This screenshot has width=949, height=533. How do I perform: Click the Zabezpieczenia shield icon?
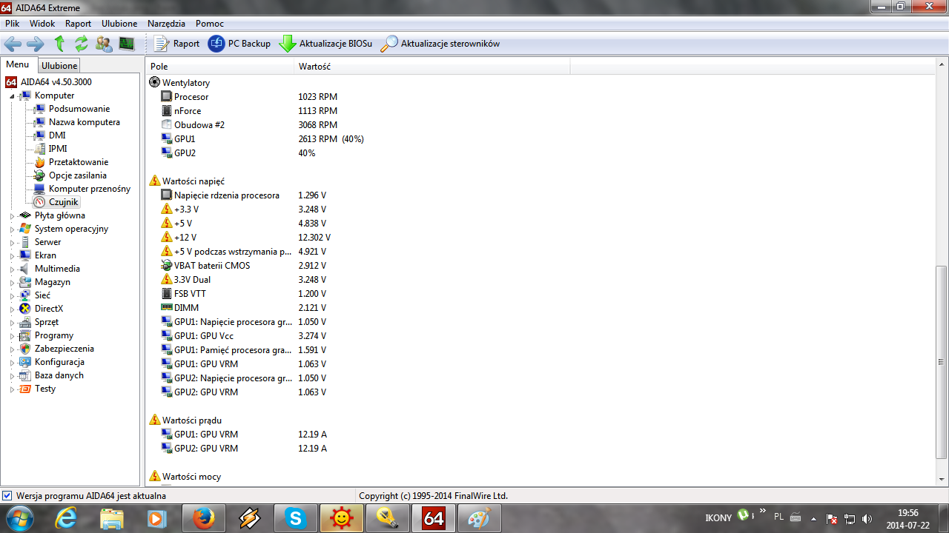point(26,349)
